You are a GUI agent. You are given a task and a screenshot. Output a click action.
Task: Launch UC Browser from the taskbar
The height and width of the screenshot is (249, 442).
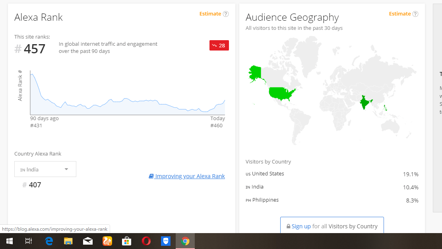click(107, 241)
